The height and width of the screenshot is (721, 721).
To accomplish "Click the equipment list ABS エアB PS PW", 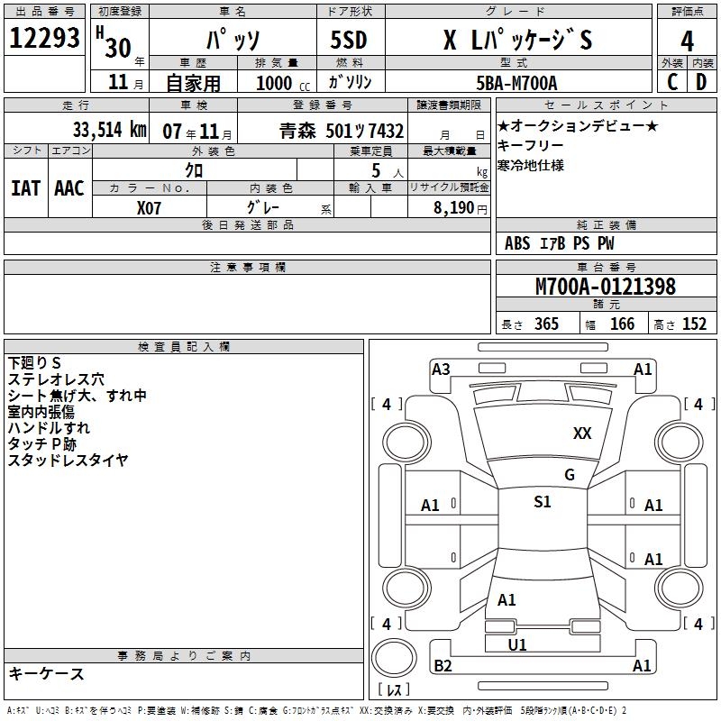I will pos(559,243).
